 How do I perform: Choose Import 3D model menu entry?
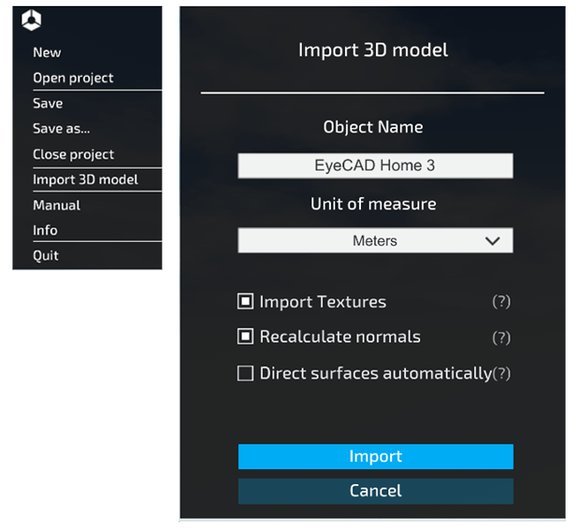click(86, 179)
